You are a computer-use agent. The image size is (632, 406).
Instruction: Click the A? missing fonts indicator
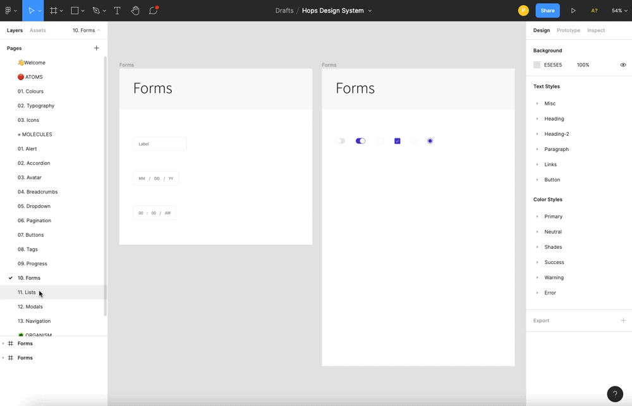594,11
